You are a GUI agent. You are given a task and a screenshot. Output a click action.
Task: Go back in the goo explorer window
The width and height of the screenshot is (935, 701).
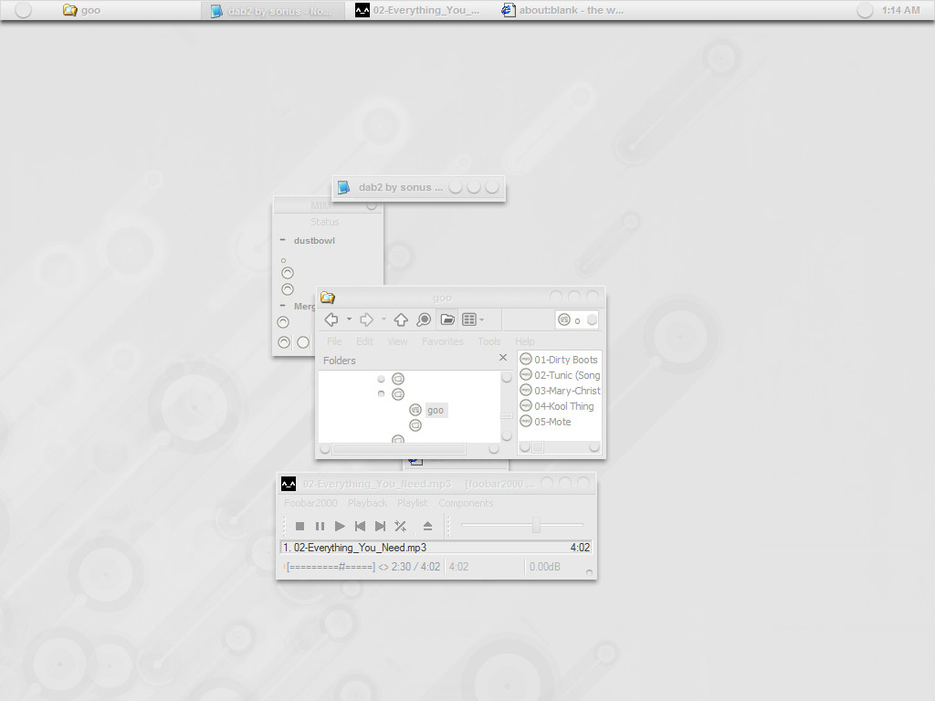click(331, 319)
